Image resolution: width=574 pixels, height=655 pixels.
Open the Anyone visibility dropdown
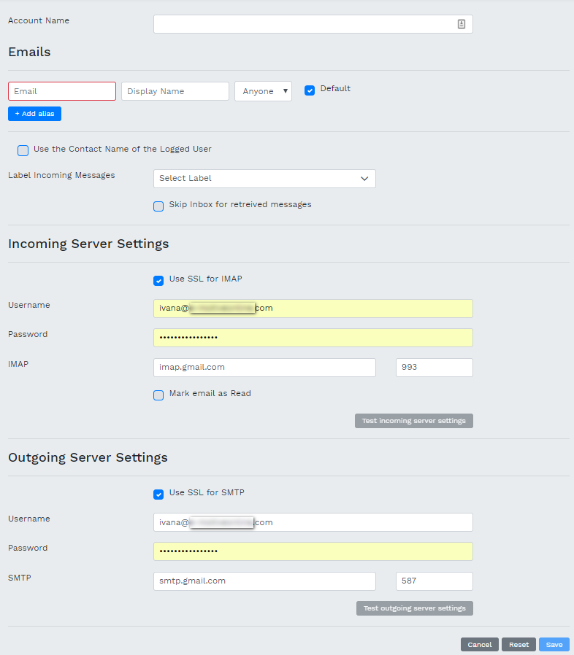click(263, 91)
